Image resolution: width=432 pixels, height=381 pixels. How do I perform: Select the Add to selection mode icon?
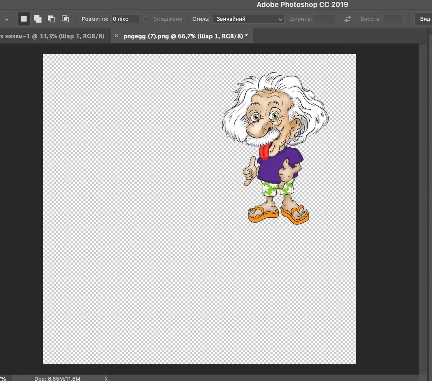38,19
